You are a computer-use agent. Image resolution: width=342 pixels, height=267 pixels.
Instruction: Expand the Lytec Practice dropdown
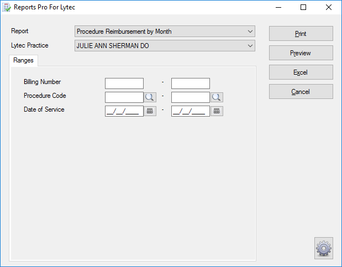250,46
